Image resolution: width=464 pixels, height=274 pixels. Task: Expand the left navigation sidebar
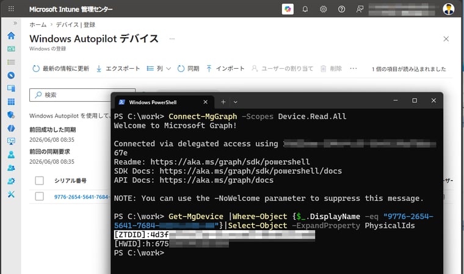[x=15, y=23]
